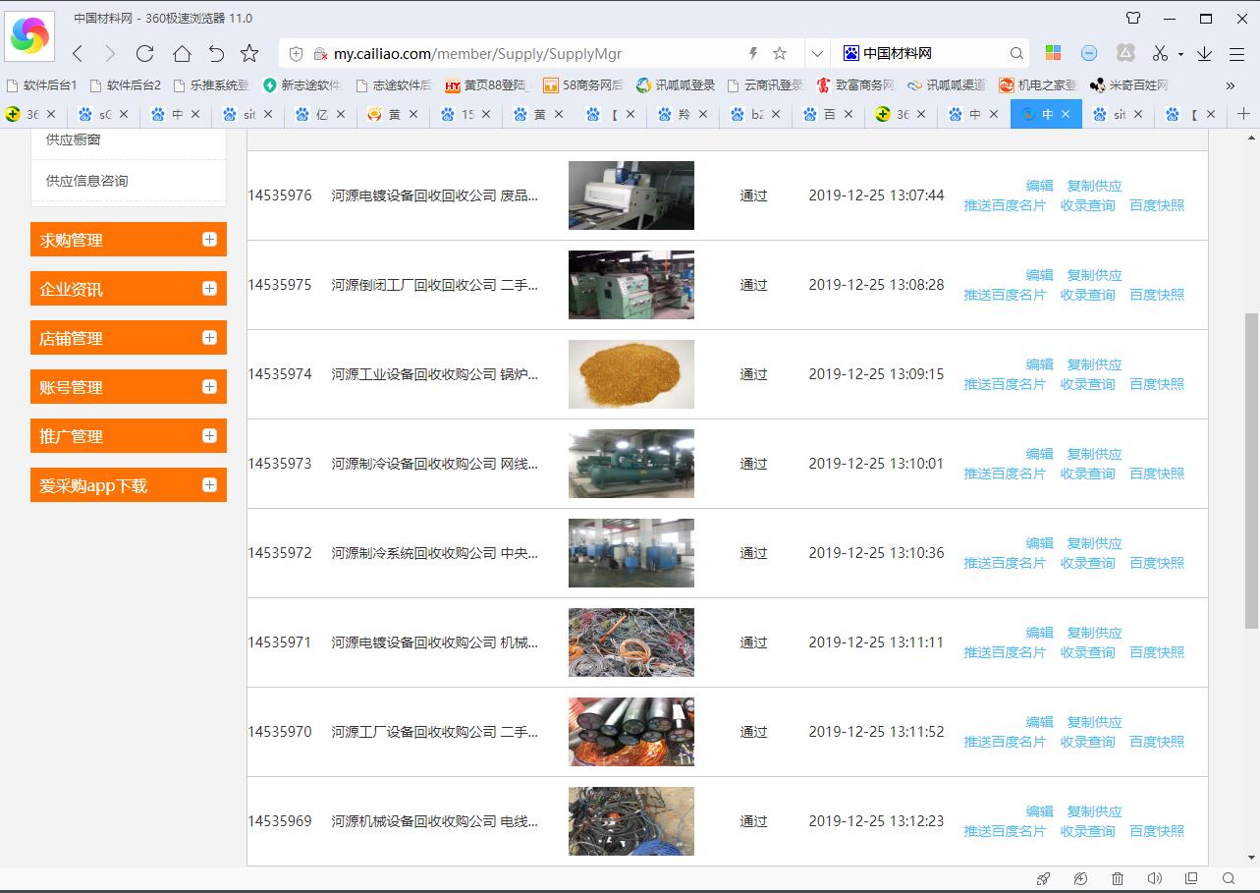Viewport: 1260px width, 893px height.
Task: Expand the 爱采购app下载 plus icon
Action: pos(209,484)
